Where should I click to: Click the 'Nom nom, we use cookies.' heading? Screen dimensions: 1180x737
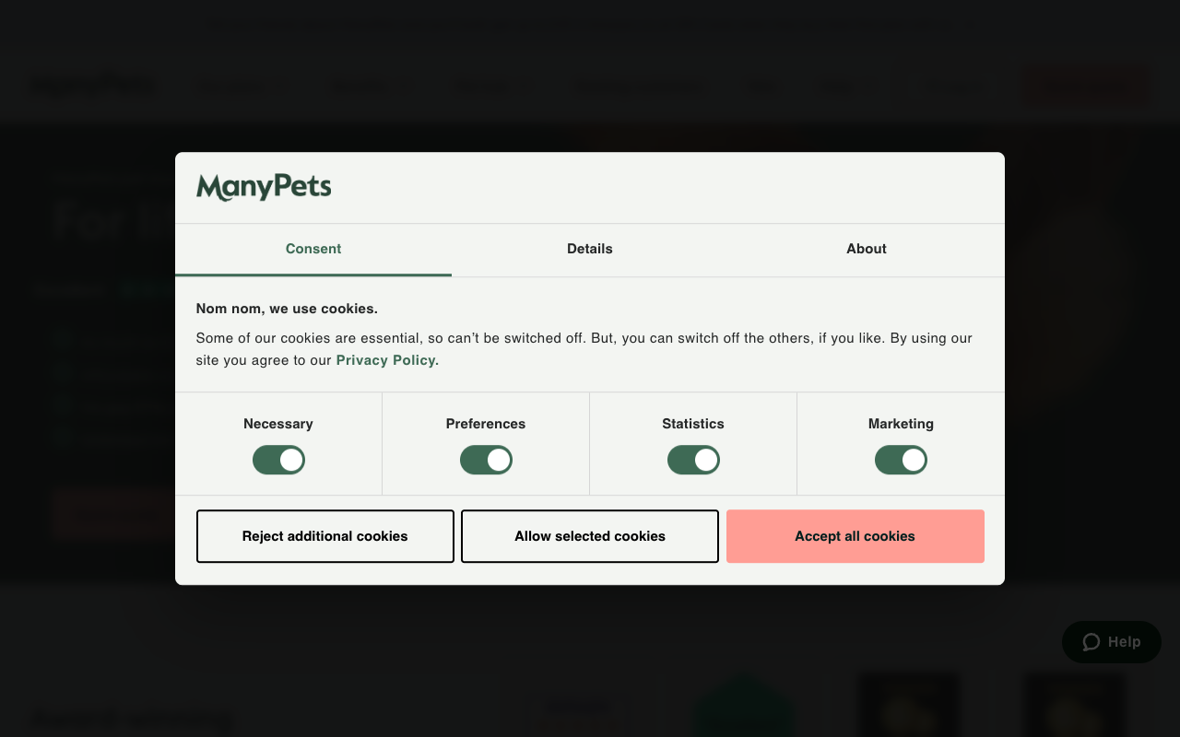click(287, 309)
